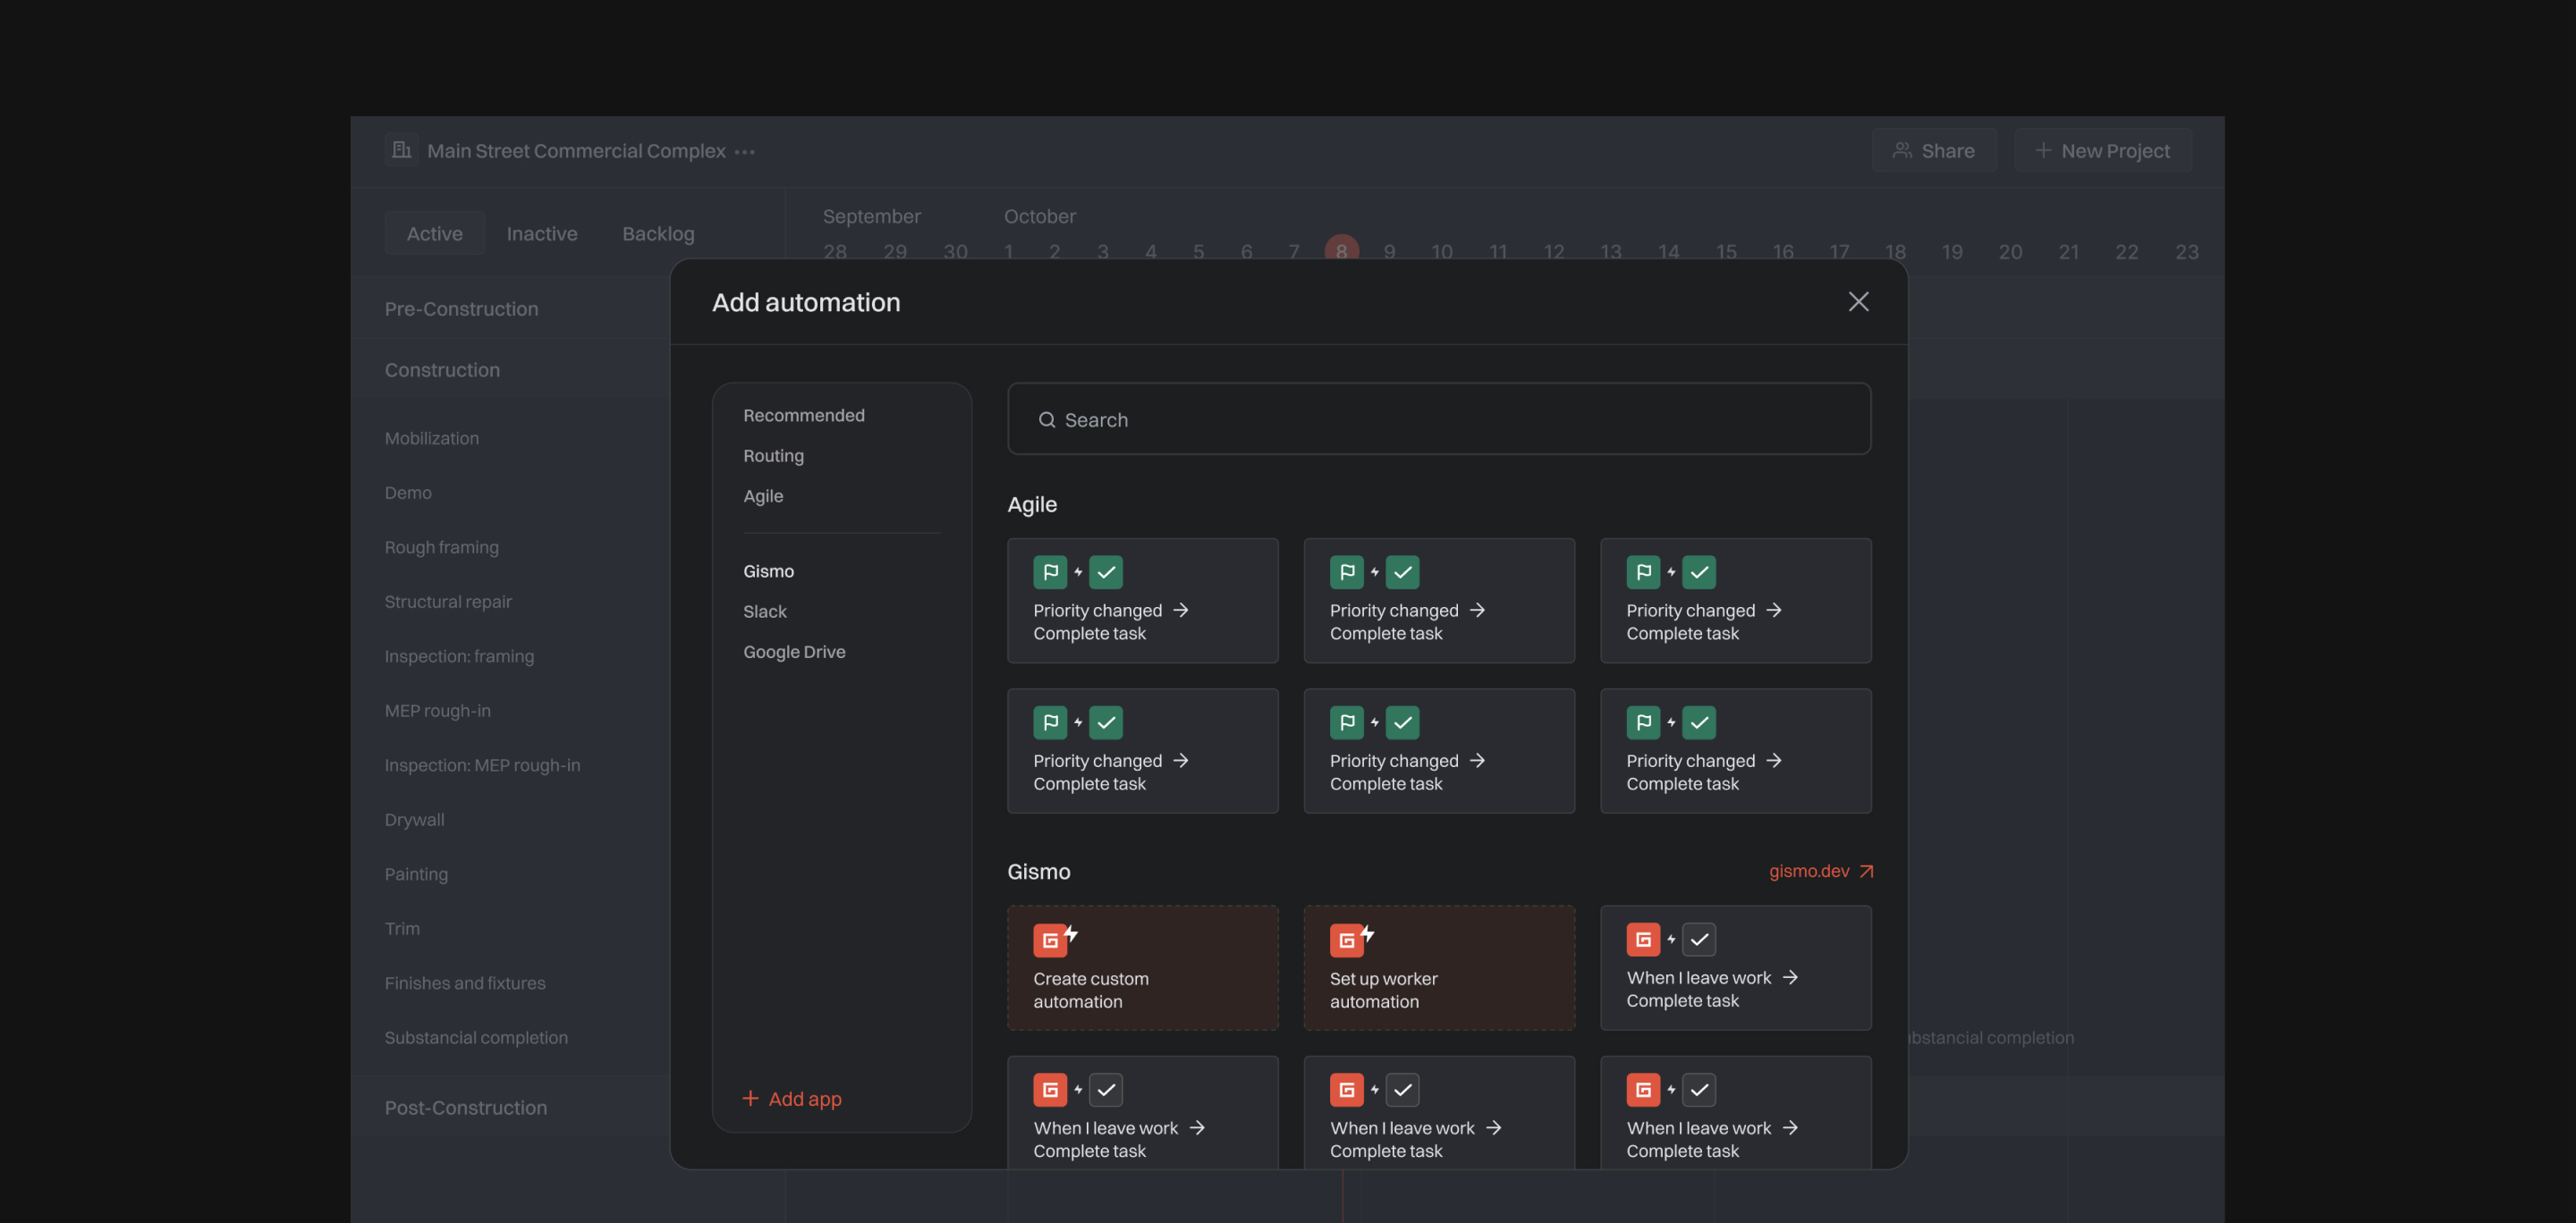Click the Add app button
Viewport: 2576px width, 1223px height.
[792, 1099]
